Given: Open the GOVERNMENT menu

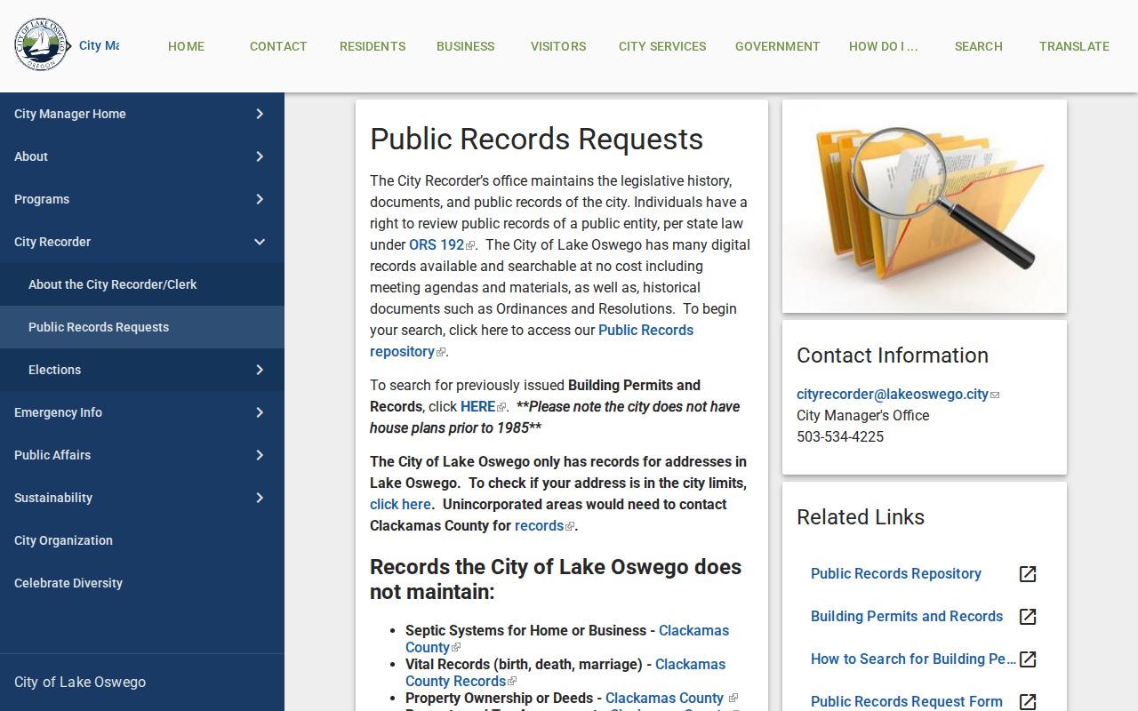Looking at the screenshot, I should (778, 46).
